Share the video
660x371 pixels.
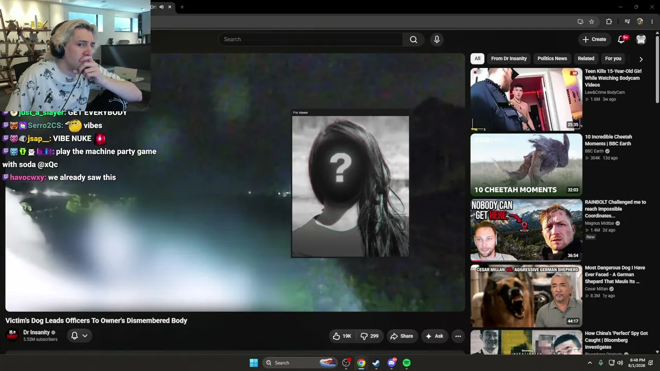click(x=402, y=336)
